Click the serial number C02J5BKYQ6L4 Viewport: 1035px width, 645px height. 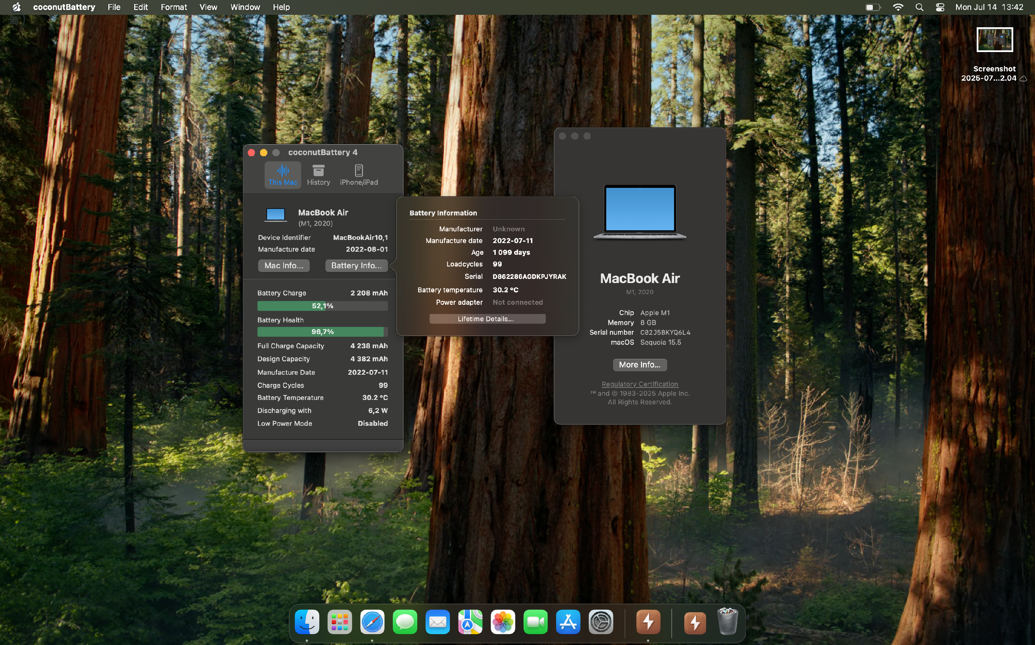pyautogui.click(x=665, y=332)
